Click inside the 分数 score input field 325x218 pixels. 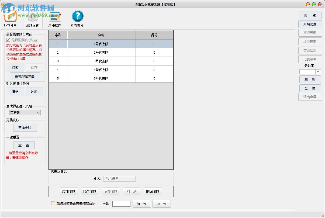click(121, 204)
